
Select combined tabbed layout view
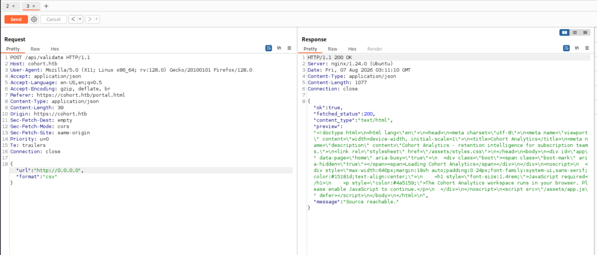coord(585,33)
